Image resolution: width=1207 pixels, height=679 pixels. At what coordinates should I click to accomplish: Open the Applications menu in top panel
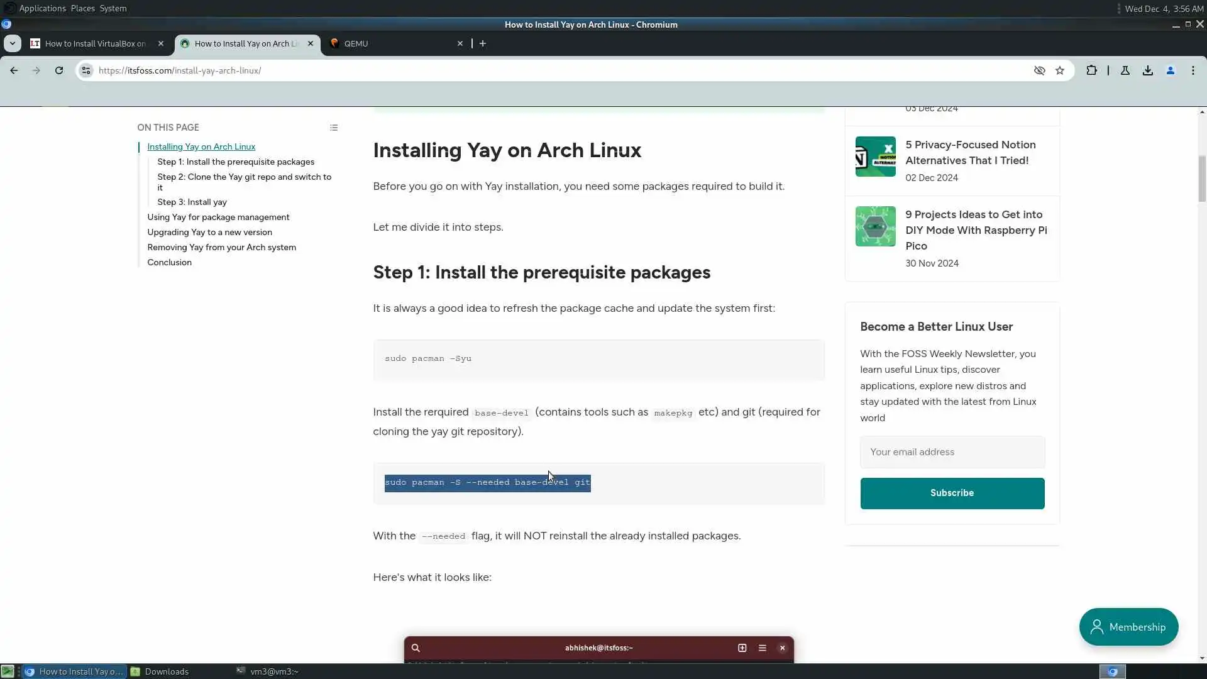pyautogui.click(x=42, y=8)
